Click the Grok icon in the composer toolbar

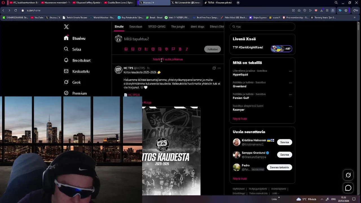click(140, 49)
